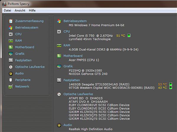Image resolution: width=177 pixels, height=132 pixels.
Task: Follow the CPU heading link in summary
Action: coord(67,31)
